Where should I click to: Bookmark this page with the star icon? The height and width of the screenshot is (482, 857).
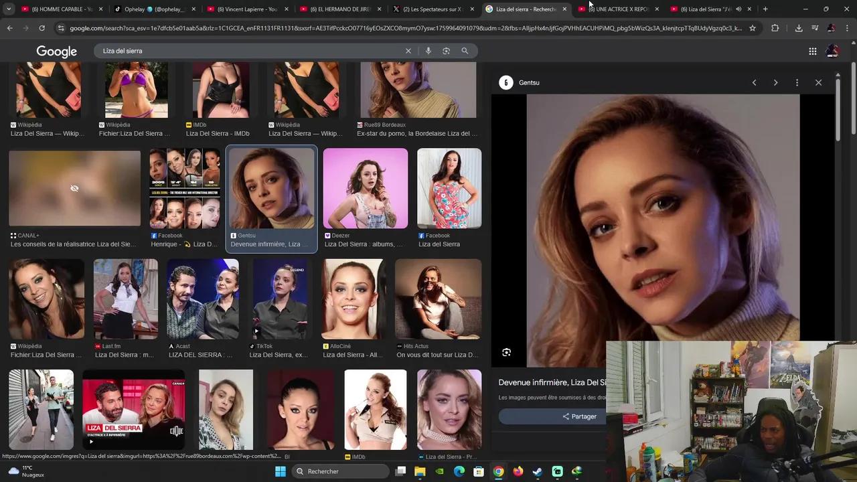click(753, 28)
